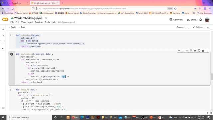Select the tokenize cell run bracket
This screenshot has height=120, width=213.
click(12, 35)
